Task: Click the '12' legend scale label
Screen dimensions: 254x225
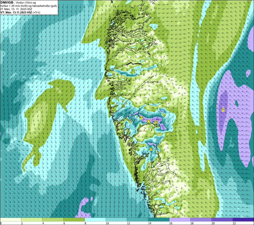Action: [129, 223]
